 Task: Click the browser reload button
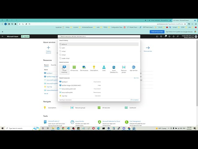(x=189, y=24)
